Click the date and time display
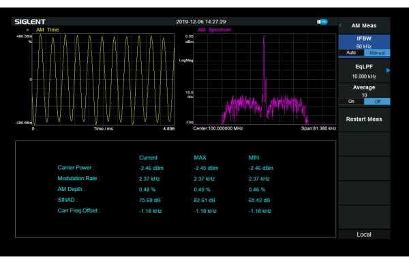 201,22
